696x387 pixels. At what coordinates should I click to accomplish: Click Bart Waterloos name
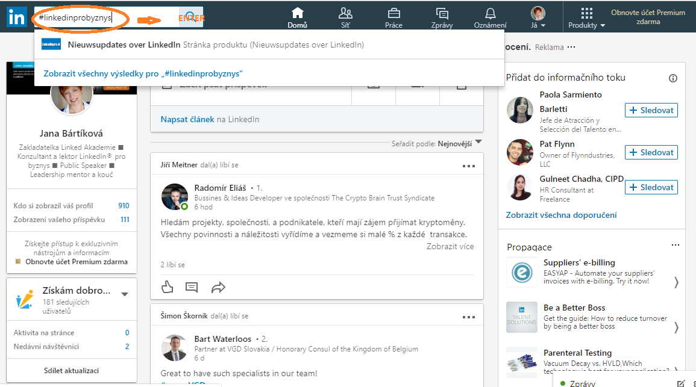click(223, 339)
